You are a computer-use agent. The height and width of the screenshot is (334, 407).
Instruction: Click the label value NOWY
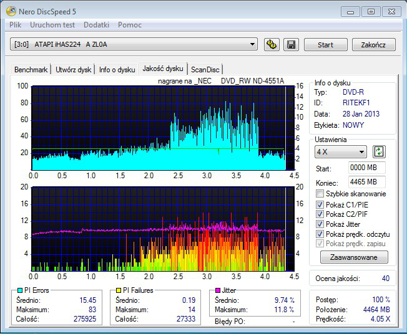click(x=353, y=125)
